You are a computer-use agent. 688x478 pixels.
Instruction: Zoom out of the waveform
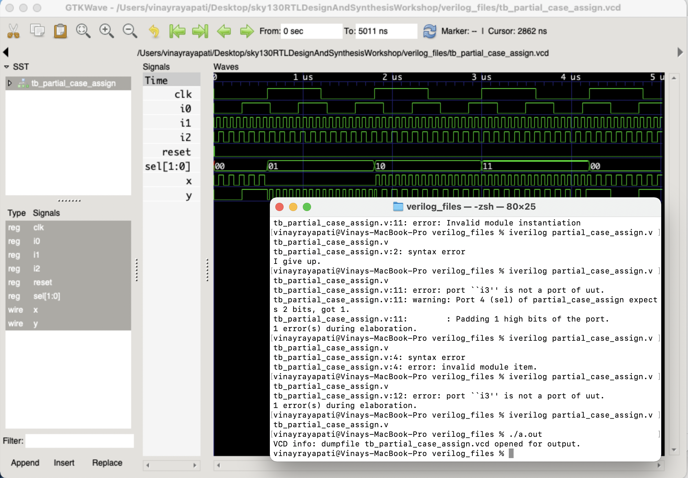[129, 31]
